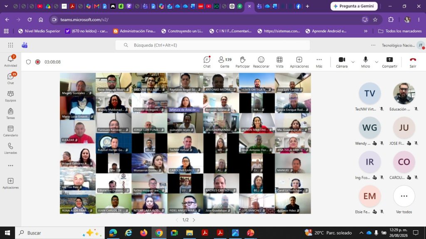426x239 pixels.
Task: Toggle the Micro microphone mute
Action: pos(365,62)
